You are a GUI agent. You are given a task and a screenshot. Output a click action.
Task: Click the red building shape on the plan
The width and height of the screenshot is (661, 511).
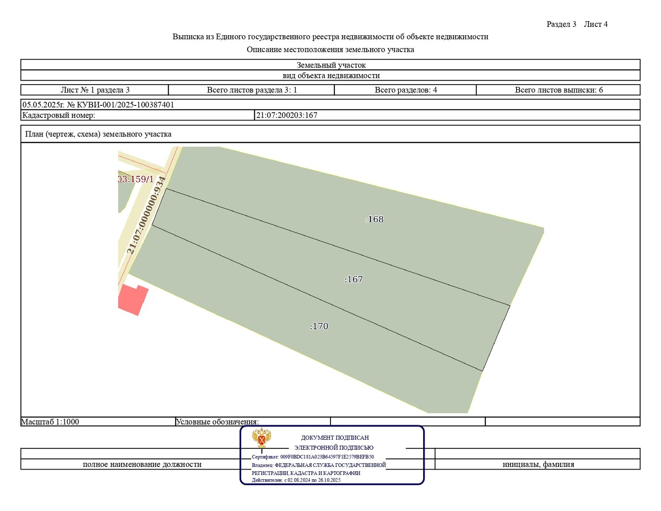click(x=133, y=300)
